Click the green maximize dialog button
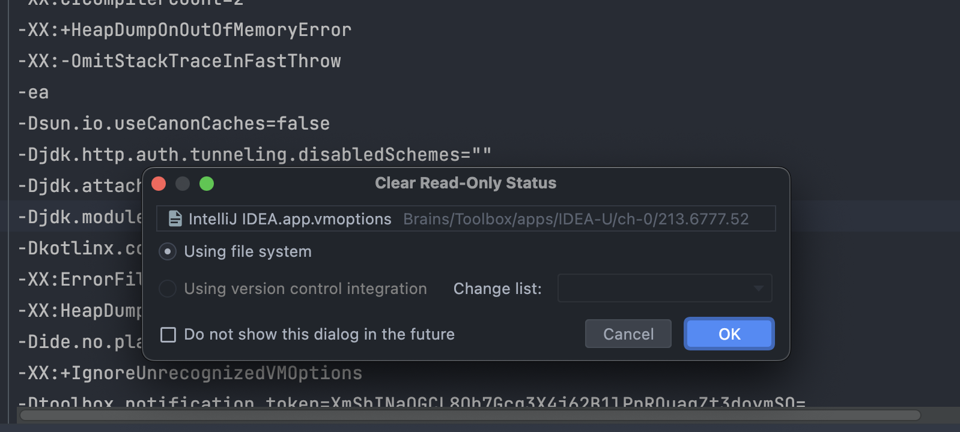This screenshot has width=960, height=432. click(207, 184)
